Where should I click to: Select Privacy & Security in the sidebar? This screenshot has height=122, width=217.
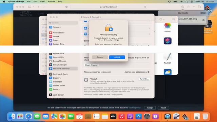(x=63, y=68)
